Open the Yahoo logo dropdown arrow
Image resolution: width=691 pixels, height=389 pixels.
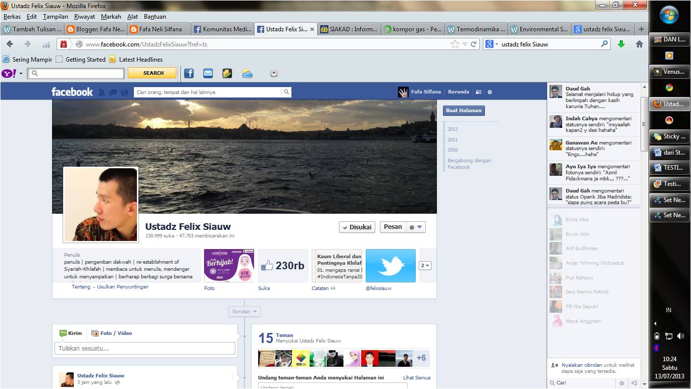coord(21,74)
